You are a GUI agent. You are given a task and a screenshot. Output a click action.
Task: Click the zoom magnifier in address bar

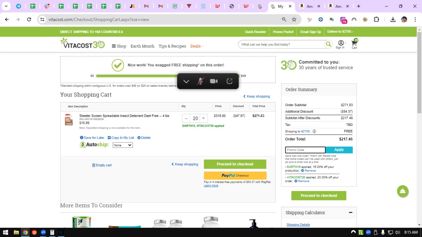click(x=284, y=19)
